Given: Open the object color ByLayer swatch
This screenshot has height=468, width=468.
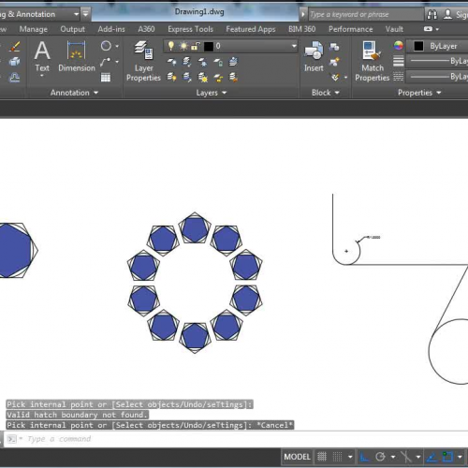Looking at the screenshot, I should 418,46.
